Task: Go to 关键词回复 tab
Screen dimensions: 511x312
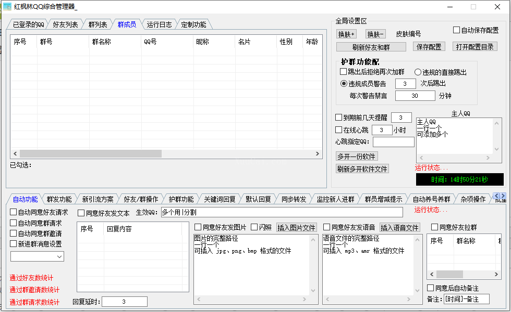Action: [220, 199]
